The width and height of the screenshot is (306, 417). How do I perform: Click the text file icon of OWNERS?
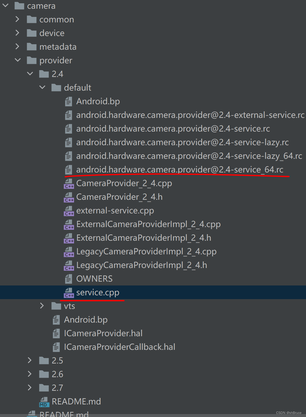(x=68, y=279)
